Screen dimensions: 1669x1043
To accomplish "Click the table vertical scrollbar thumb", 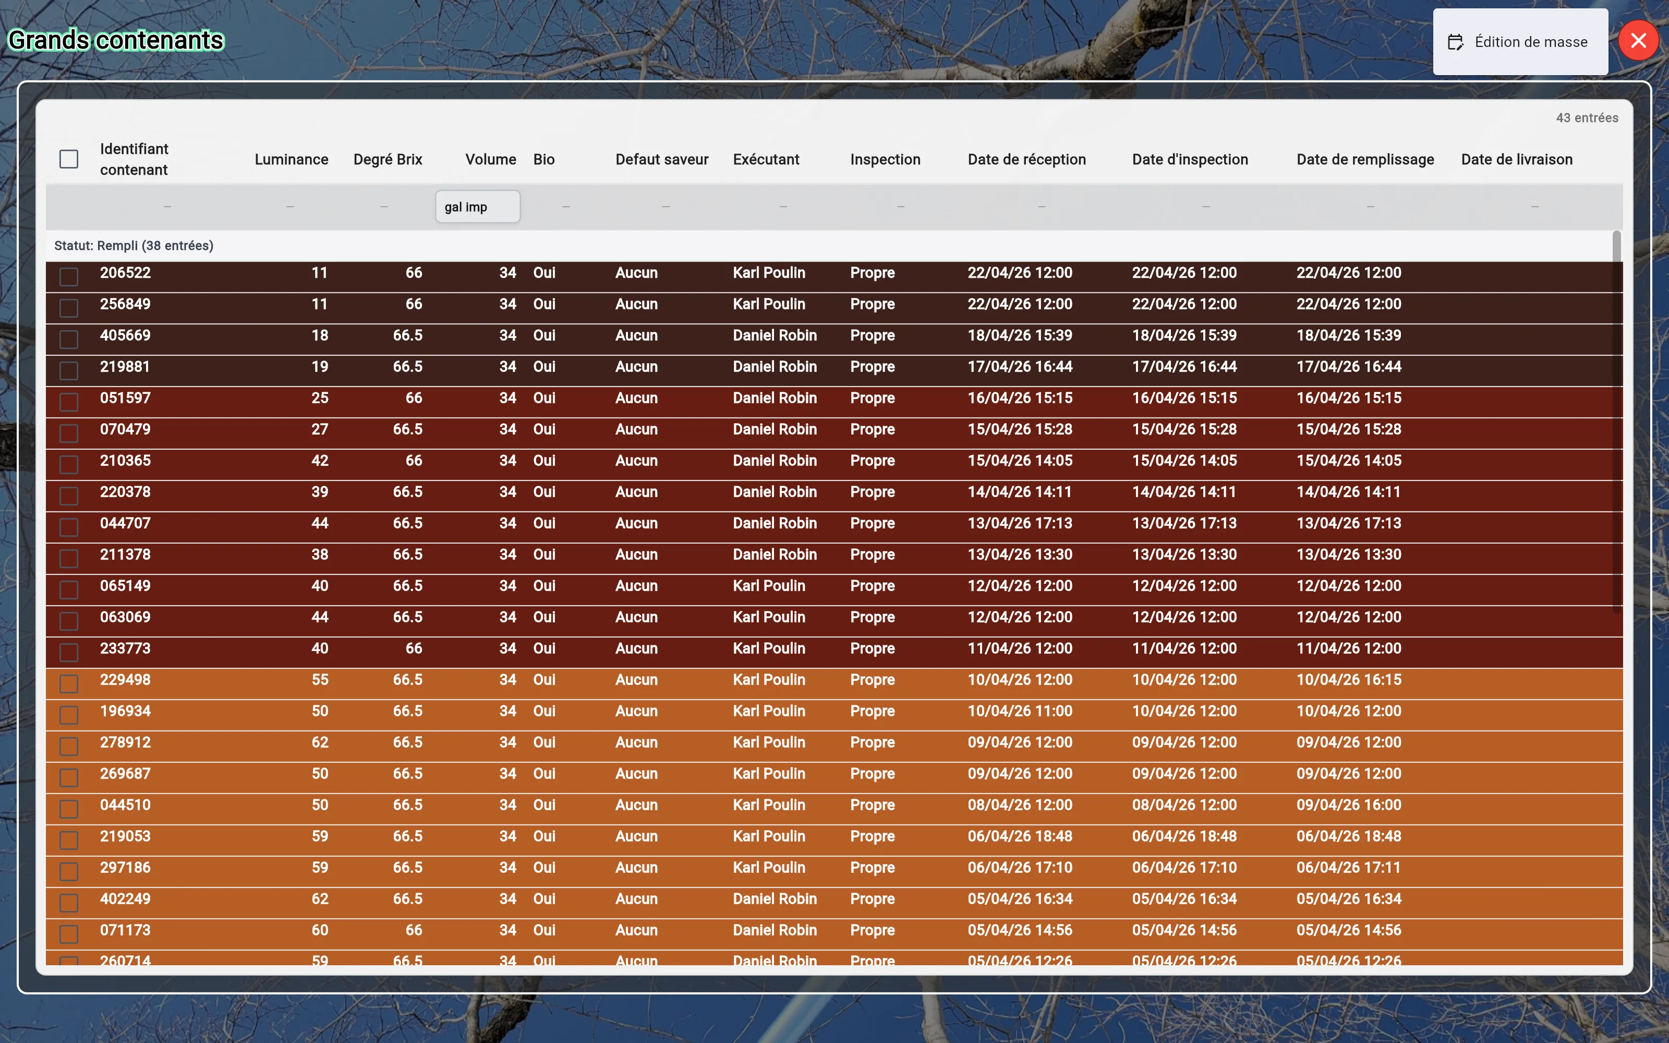I will (x=1616, y=422).
